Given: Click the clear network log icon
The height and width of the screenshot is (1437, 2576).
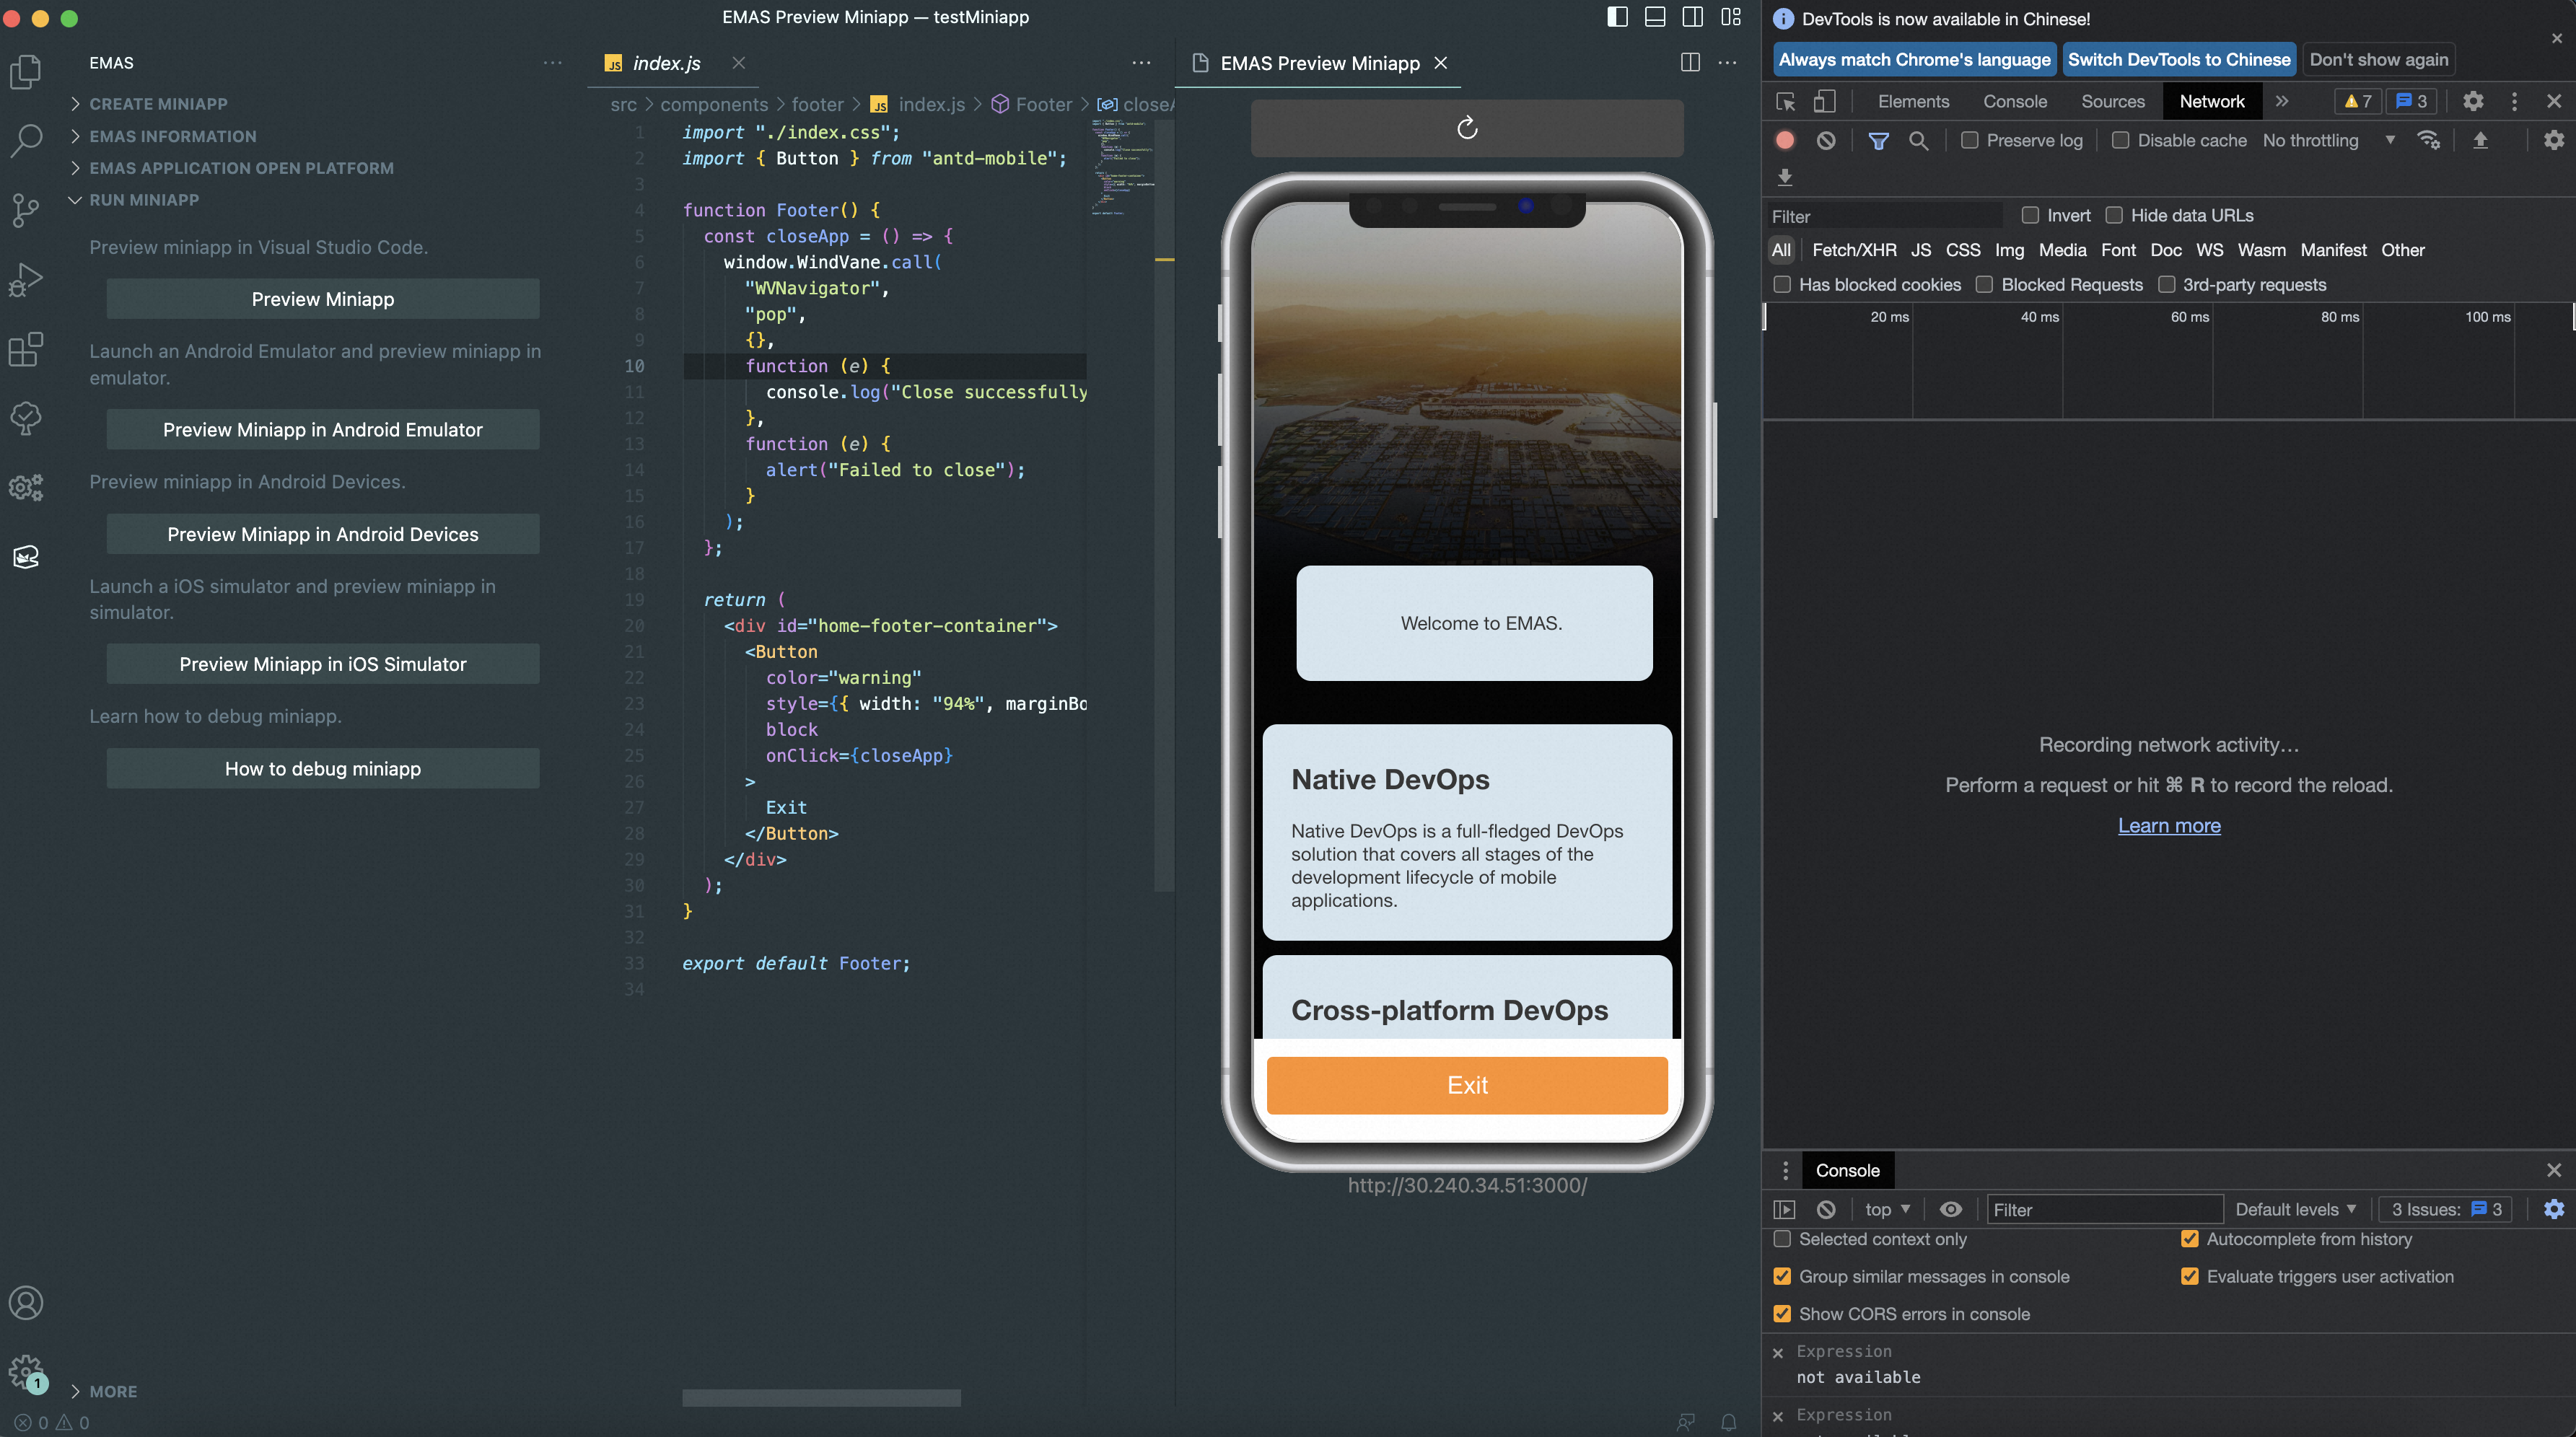Looking at the screenshot, I should coord(1826,141).
